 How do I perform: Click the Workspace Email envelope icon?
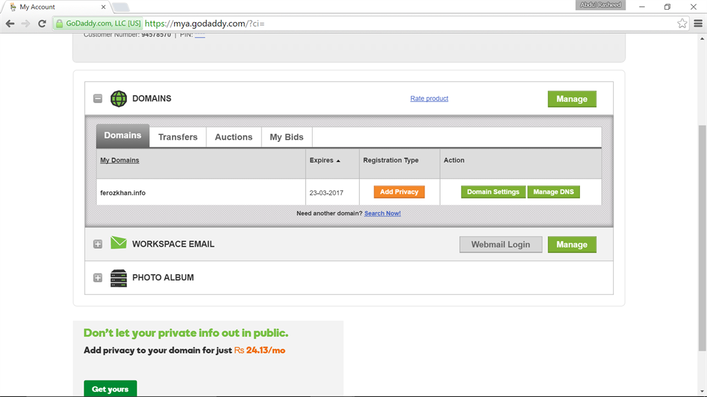(x=119, y=243)
